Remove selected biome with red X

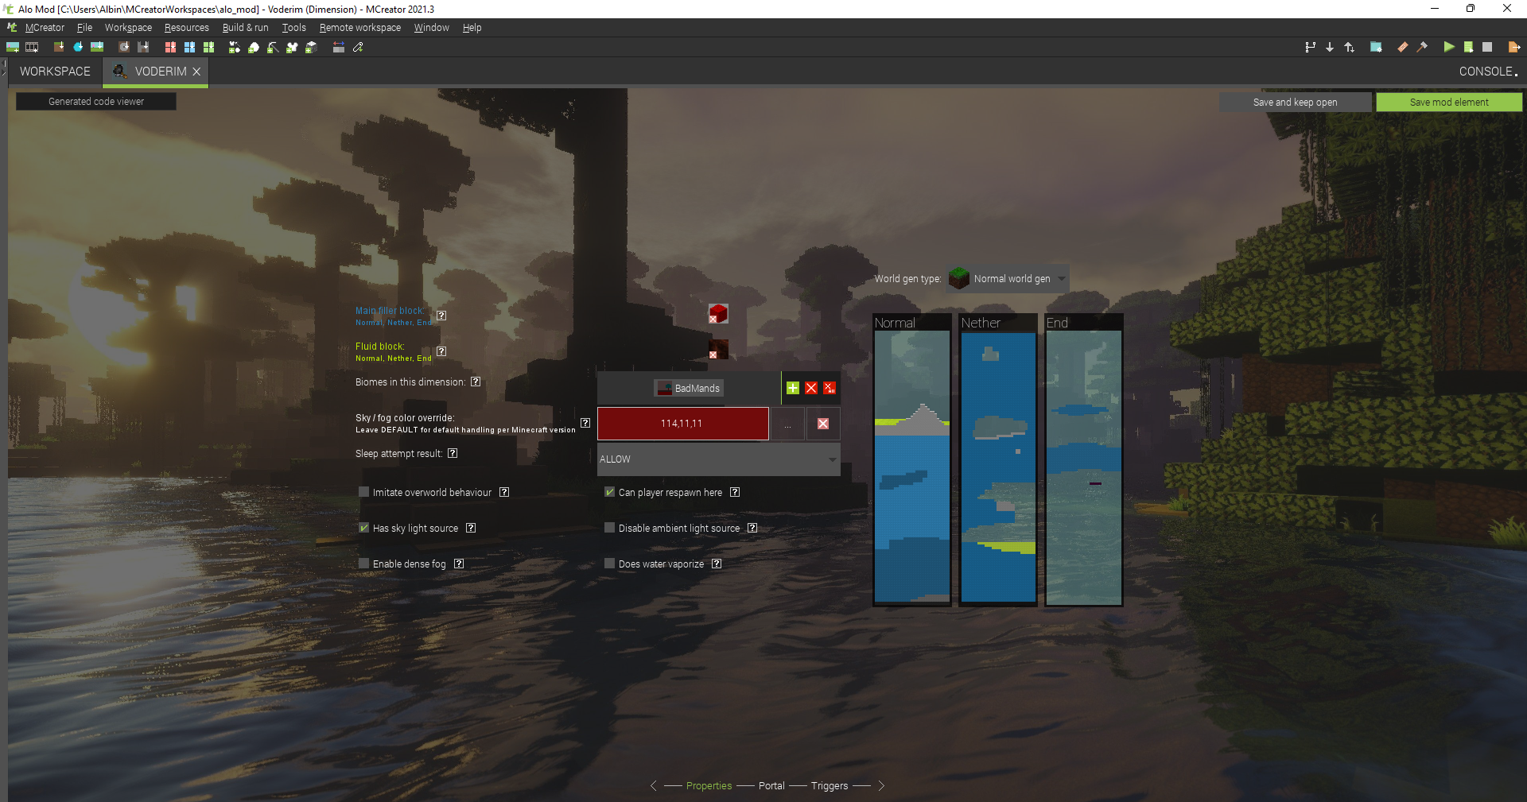point(811,388)
